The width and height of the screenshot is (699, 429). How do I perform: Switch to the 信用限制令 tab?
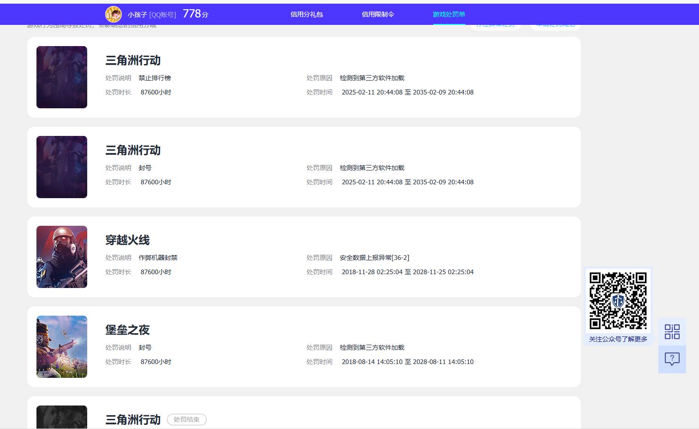(x=377, y=14)
